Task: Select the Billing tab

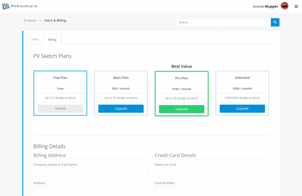Action: pyautogui.click(x=52, y=39)
